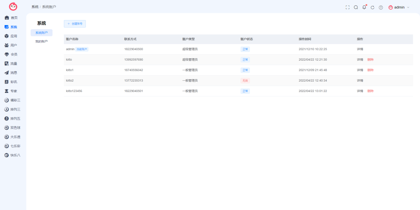
Task: Click the panda logo in the corner
Action: (13, 7)
